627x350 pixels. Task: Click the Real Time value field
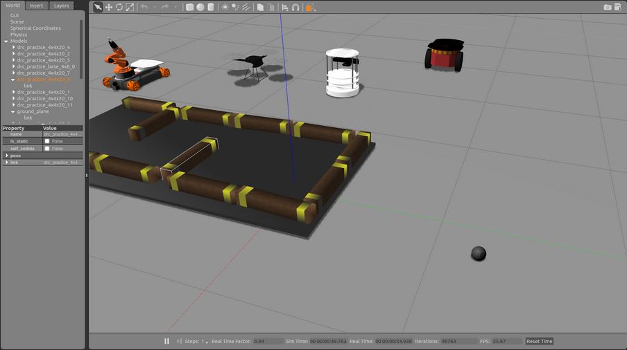[x=393, y=341]
